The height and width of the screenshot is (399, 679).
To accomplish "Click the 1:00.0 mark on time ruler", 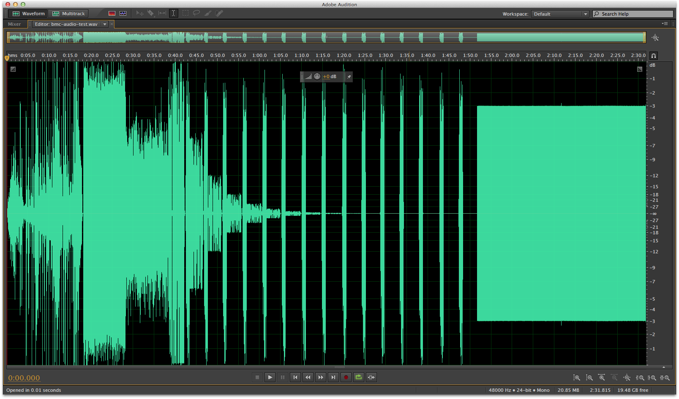I will [259, 55].
